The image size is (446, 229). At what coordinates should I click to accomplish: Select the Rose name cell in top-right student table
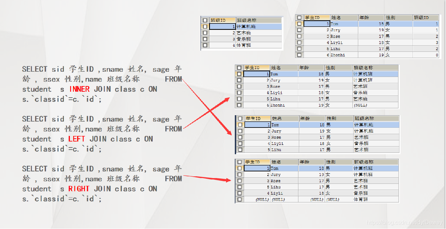tap(344, 36)
